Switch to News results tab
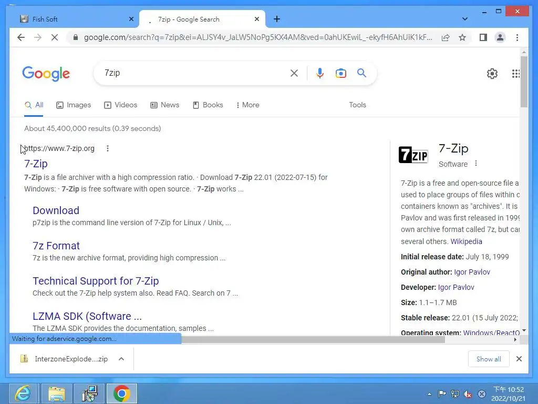The height and width of the screenshot is (404, 538). pos(164,105)
